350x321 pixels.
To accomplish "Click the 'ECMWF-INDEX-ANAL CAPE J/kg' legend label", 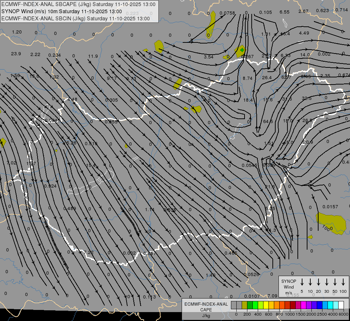I will [206, 310].
